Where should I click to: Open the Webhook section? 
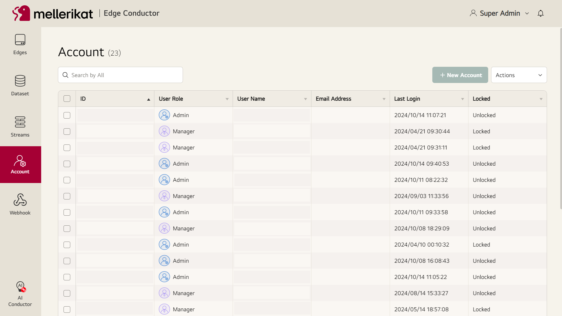point(20,204)
